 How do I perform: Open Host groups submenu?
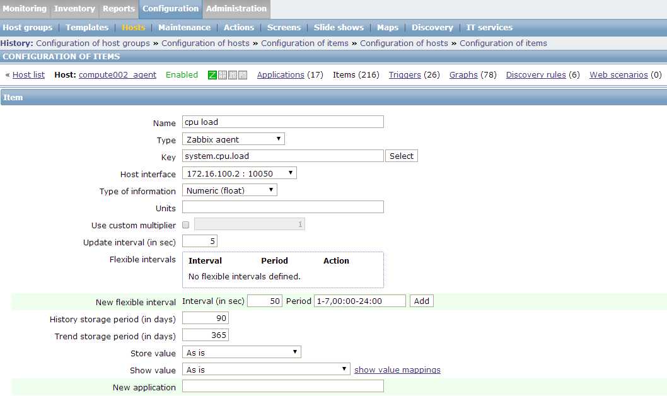(28, 27)
